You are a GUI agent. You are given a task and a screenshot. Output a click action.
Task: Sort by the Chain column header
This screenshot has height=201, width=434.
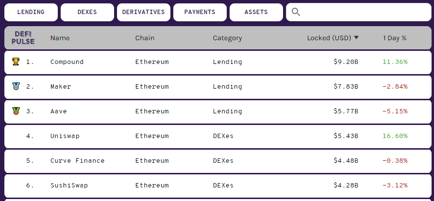click(x=145, y=38)
